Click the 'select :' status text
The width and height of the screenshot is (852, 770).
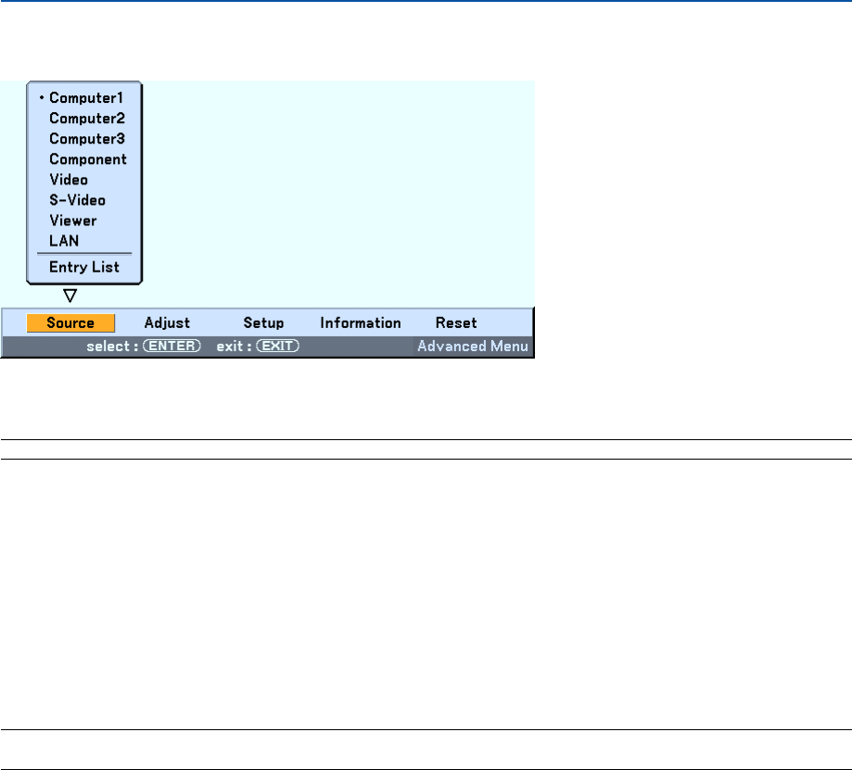(112, 347)
